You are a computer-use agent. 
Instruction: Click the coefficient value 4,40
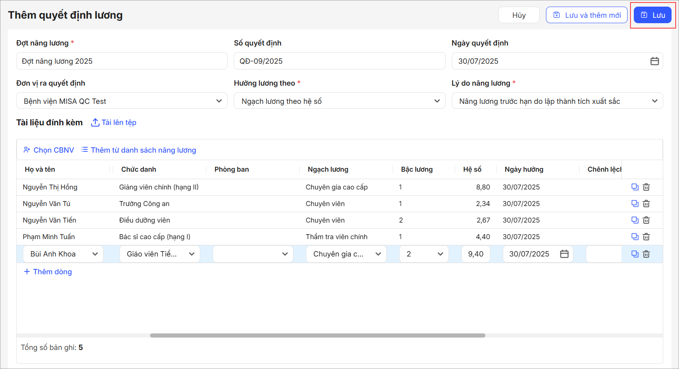(x=483, y=237)
